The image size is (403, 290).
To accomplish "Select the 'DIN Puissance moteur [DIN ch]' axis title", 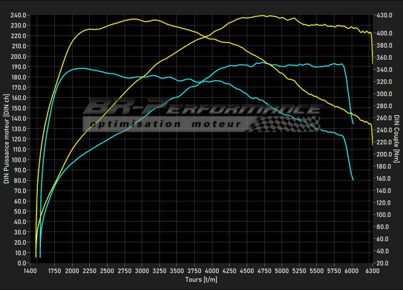I will coord(6,140).
